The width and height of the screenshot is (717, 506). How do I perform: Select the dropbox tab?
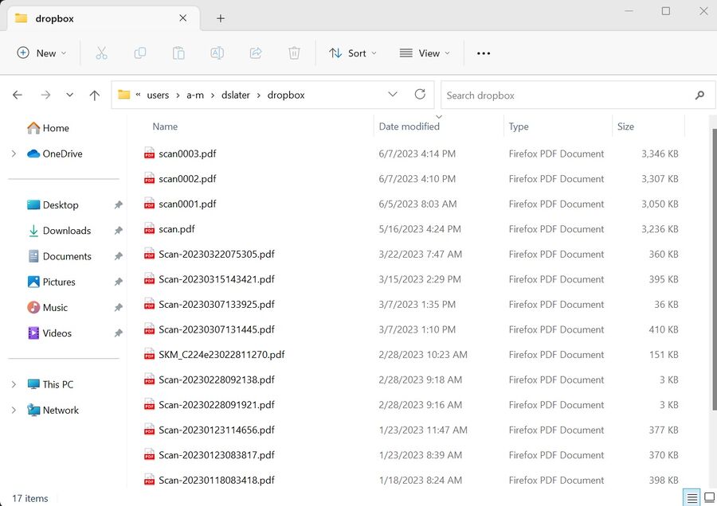tap(104, 19)
